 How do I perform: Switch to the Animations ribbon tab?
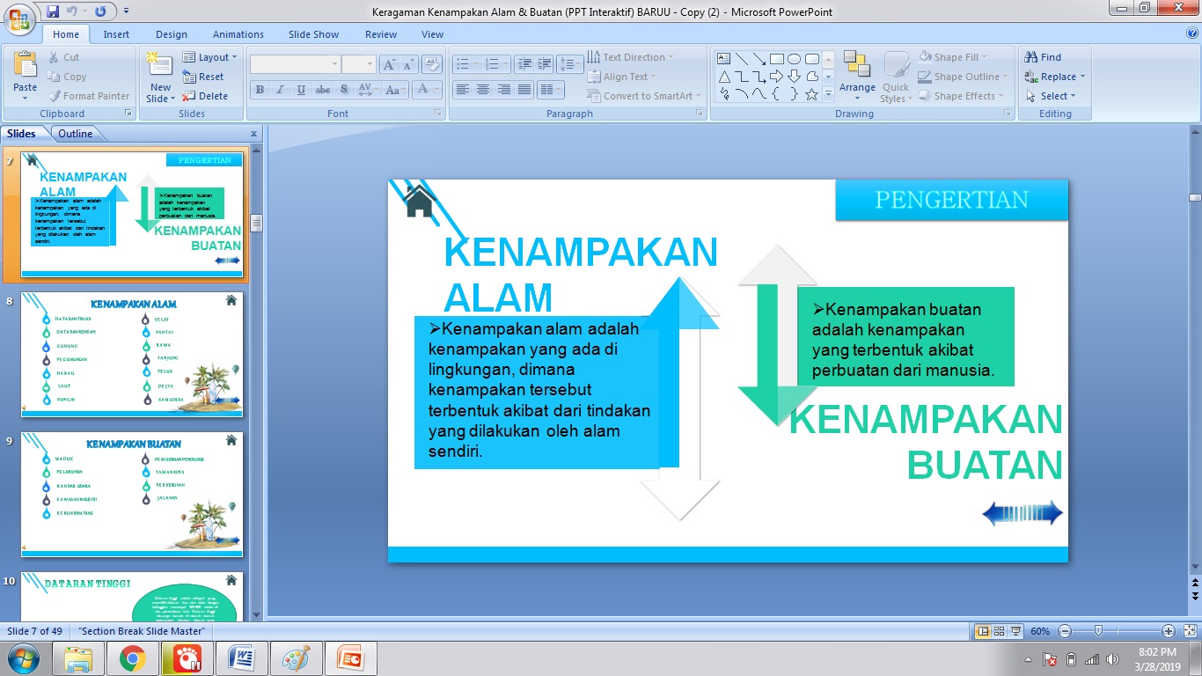[238, 34]
